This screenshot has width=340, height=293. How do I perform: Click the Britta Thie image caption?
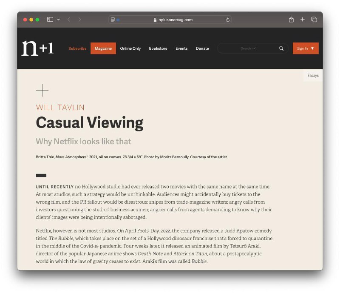pyautogui.click(x=132, y=157)
